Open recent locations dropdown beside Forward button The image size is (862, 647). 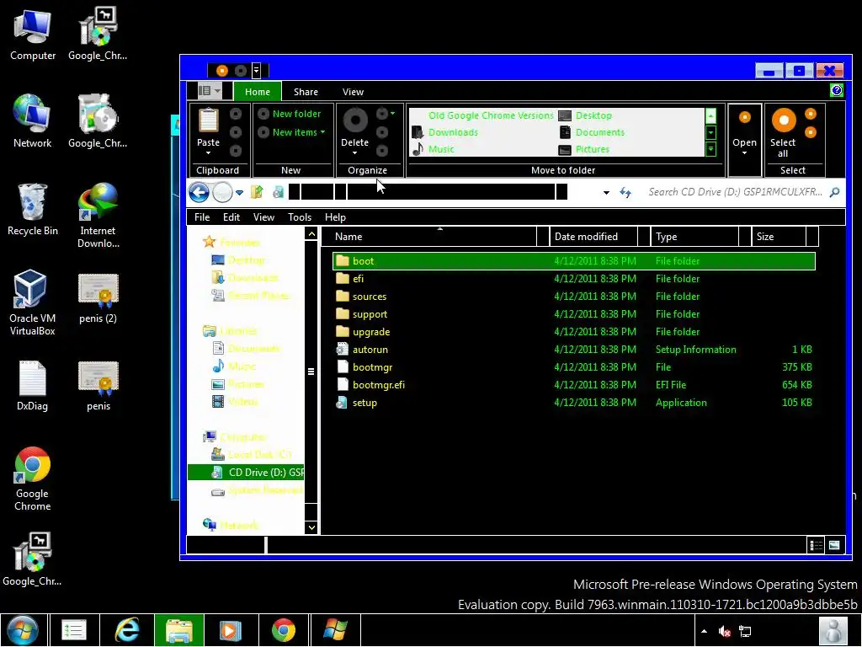pos(239,193)
